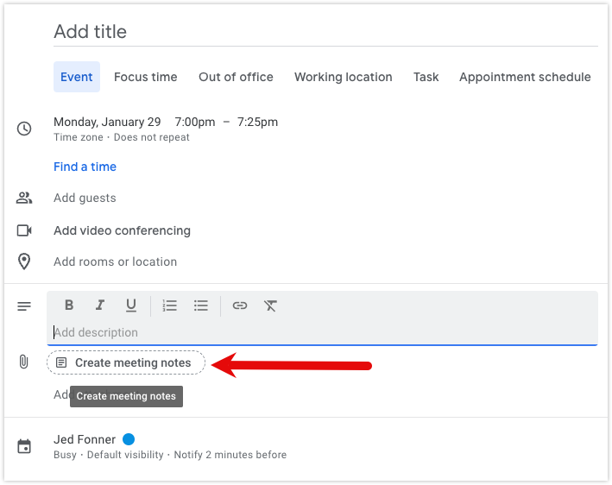The image size is (612, 485).
Task: Click the insert link icon
Action: [240, 305]
